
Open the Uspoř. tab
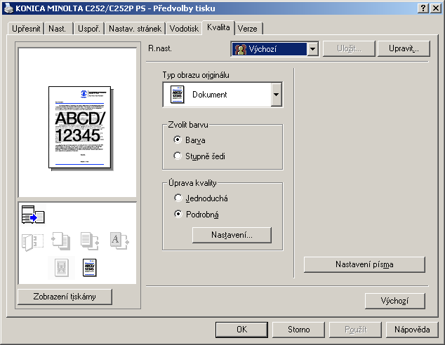[89, 29]
